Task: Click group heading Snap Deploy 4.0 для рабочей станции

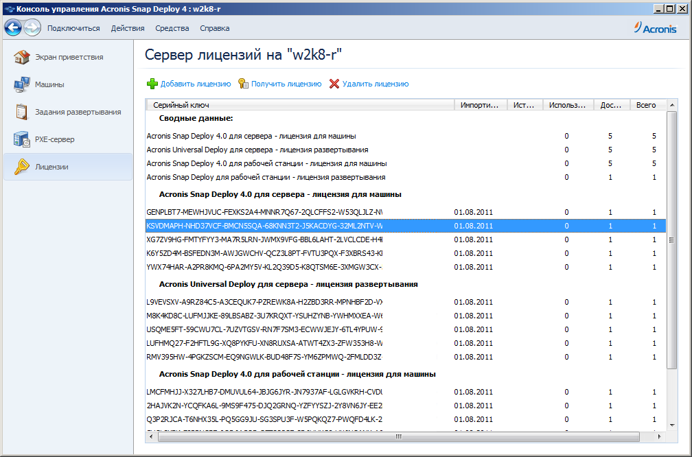Action: (297, 375)
